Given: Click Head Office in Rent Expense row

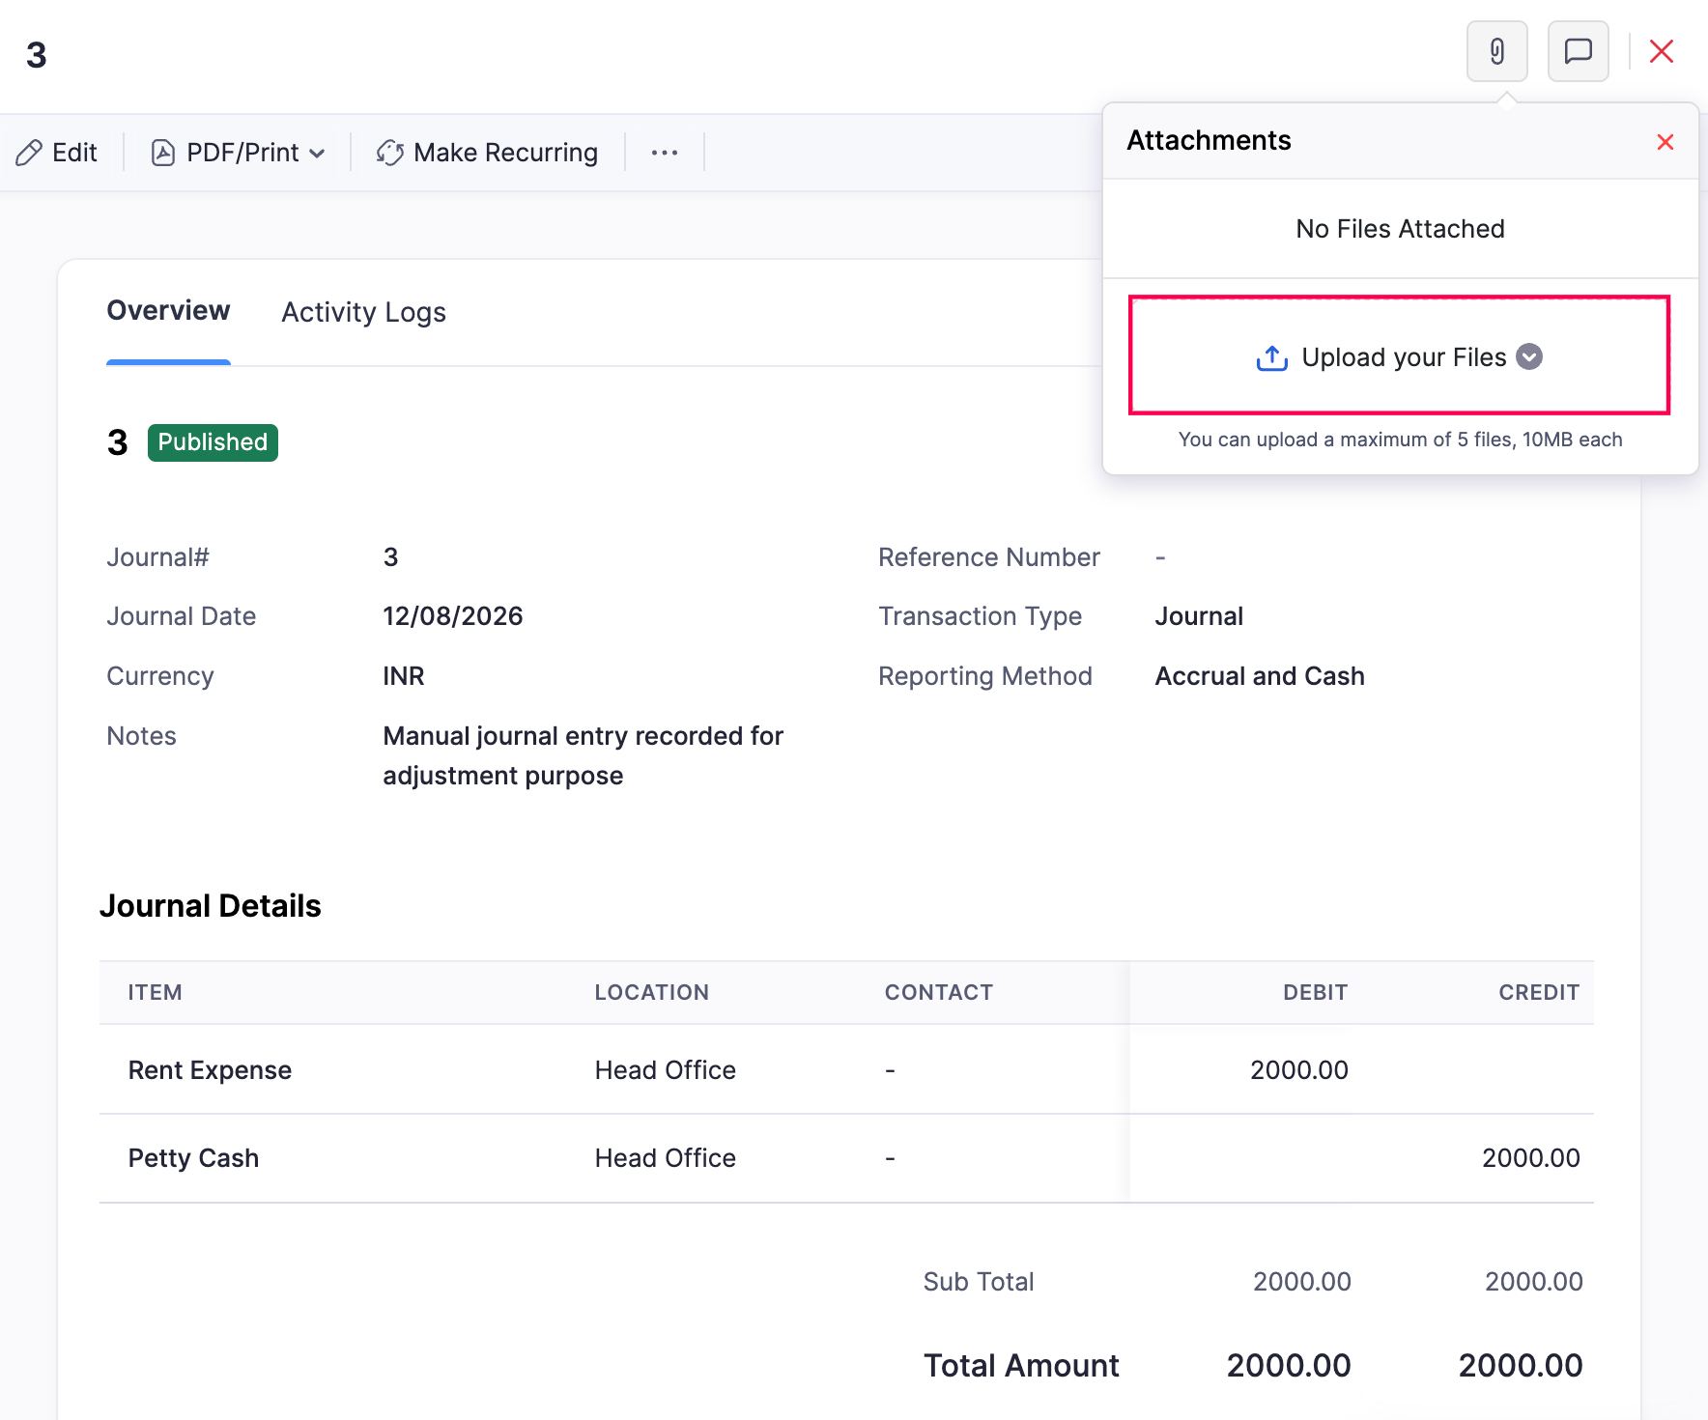Looking at the screenshot, I should 666,1069.
